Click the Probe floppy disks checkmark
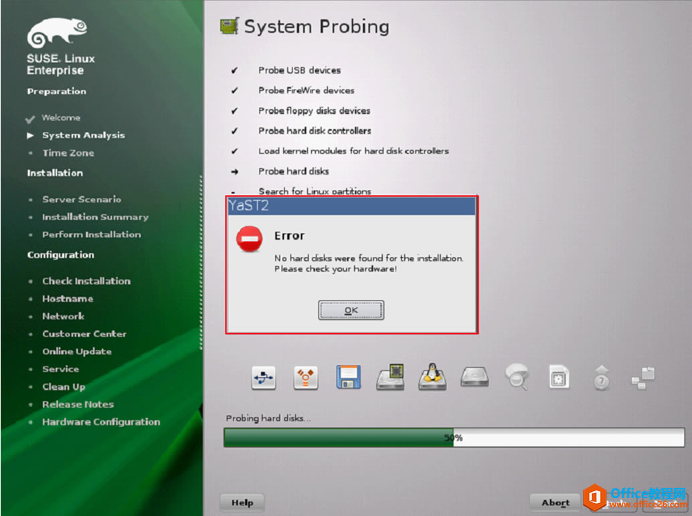Image resolution: width=692 pixels, height=516 pixels. [234, 111]
